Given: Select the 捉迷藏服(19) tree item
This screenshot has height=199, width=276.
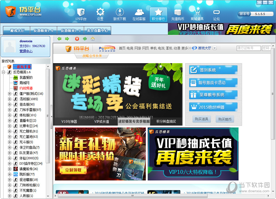Looking at the screenshot, I should [29, 180].
